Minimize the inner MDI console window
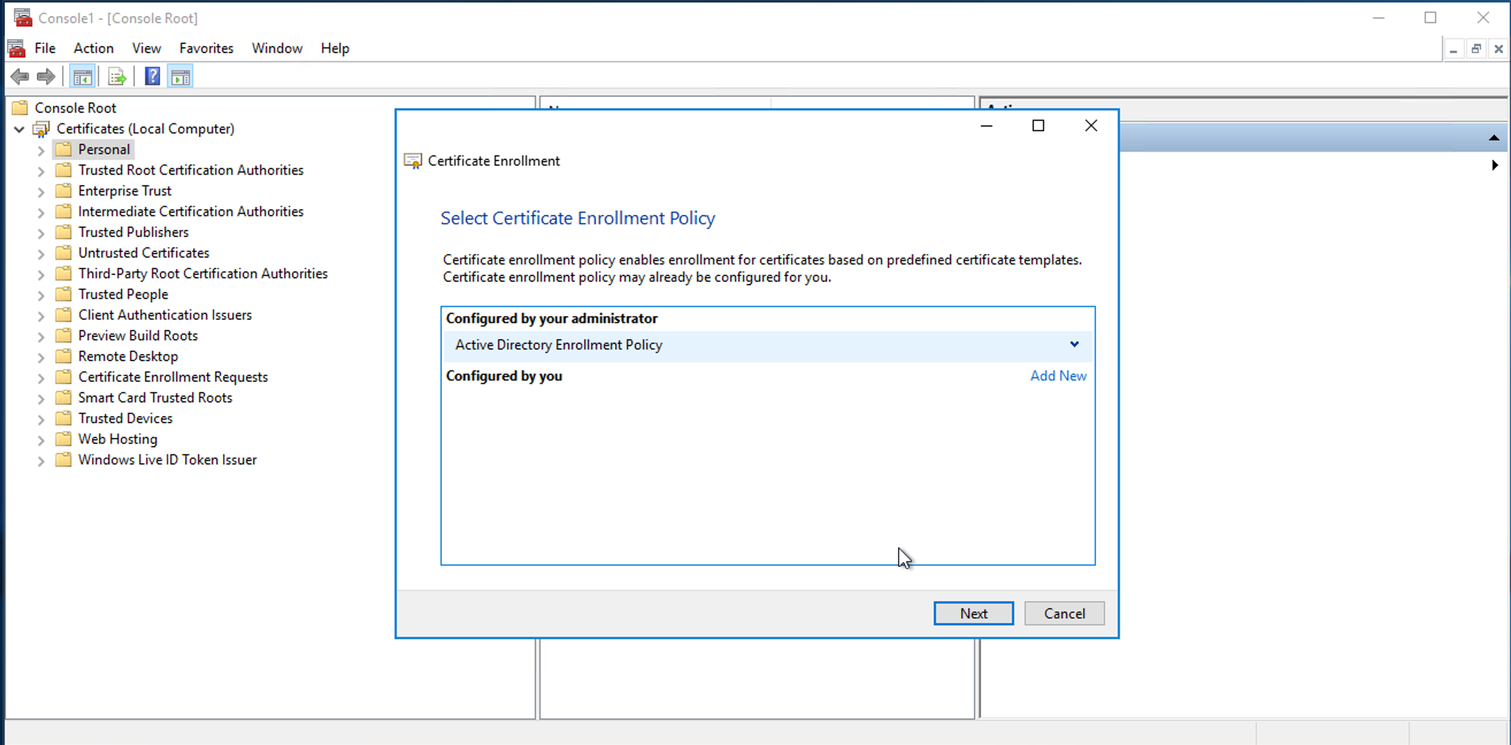Screen dimensions: 1511x745 [x=1453, y=49]
